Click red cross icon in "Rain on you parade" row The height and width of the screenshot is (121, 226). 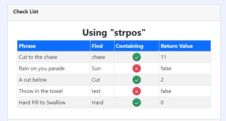pos(137,69)
